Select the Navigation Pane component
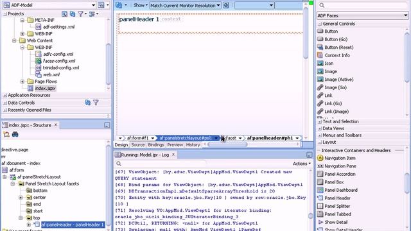 click(340, 166)
